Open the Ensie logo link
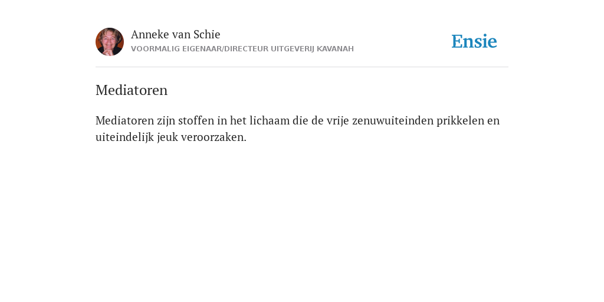Screen dimensions: 604x302 tap(474, 41)
